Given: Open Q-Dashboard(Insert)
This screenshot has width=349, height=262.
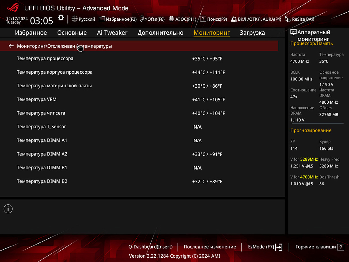Looking at the screenshot, I should [151, 247].
